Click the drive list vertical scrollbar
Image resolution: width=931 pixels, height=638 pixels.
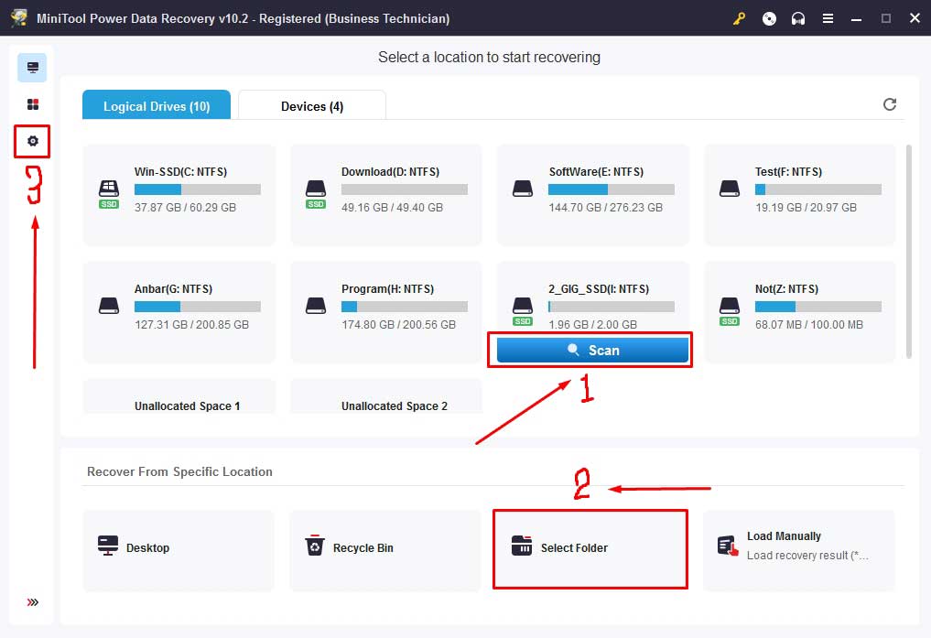908,252
